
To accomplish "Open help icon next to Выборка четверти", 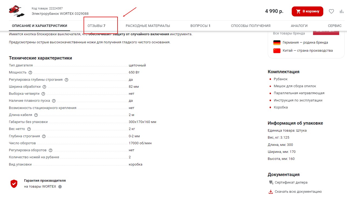I will click(x=43, y=94).
